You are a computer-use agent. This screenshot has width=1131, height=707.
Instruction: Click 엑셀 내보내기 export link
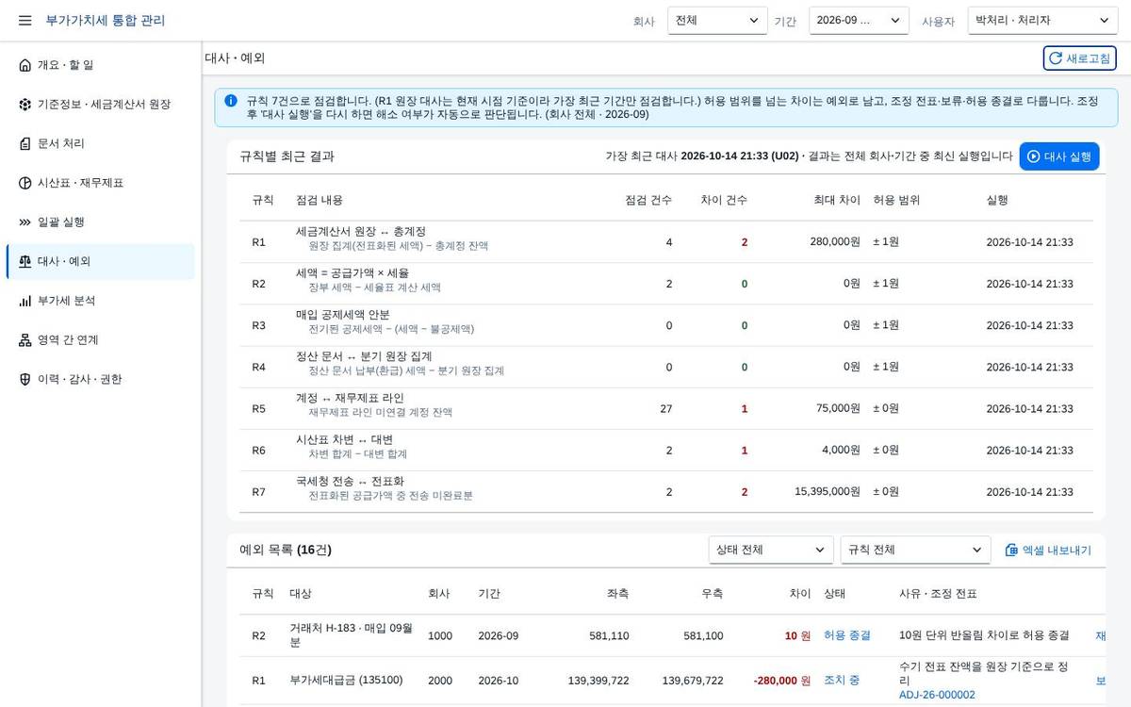(x=1048, y=550)
